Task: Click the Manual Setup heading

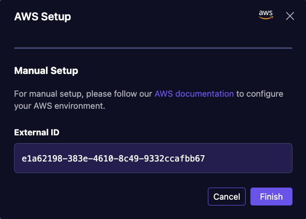Action: [46, 71]
